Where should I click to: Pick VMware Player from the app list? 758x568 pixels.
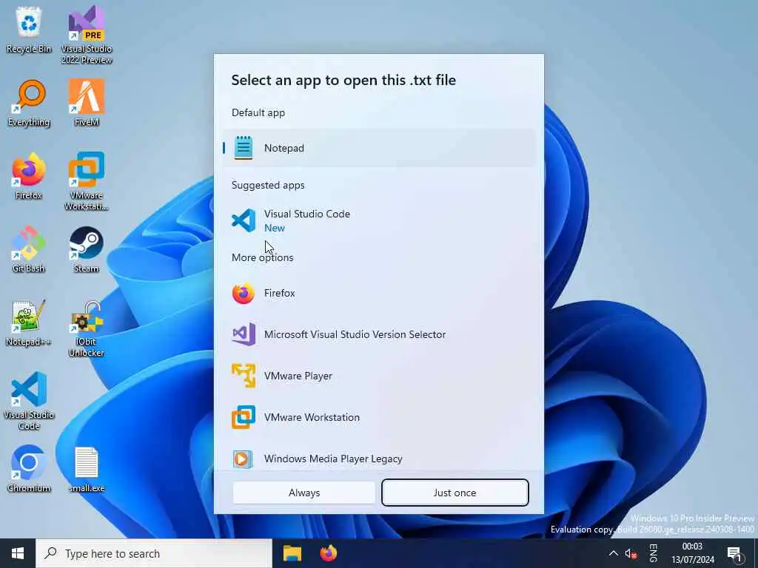pos(379,376)
